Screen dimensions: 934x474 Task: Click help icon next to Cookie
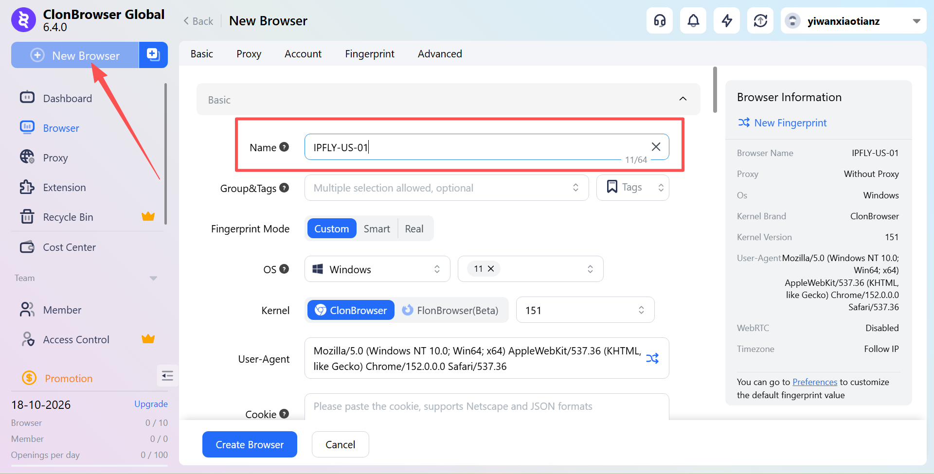(285, 414)
